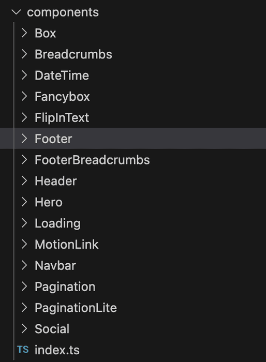The height and width of the screenshot is (362, 266).
Task: Select the components root folder label
Action: [63, 12]
